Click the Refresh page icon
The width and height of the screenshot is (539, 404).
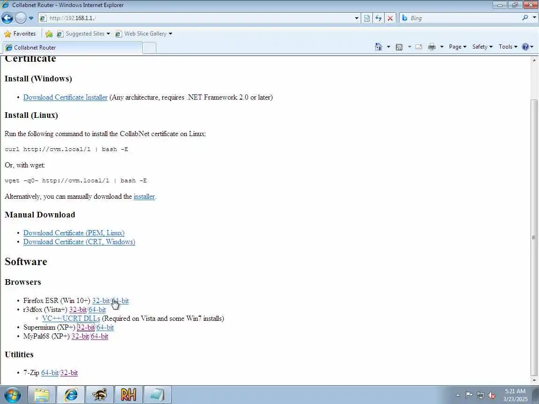pyautogui.click(x=379, y=18)
